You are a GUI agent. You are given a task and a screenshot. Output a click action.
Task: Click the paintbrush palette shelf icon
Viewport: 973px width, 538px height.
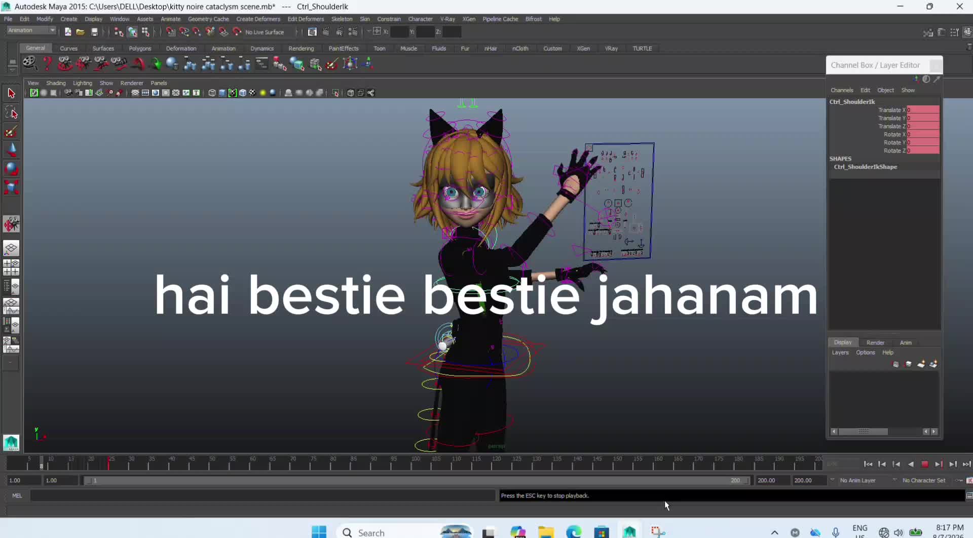coord(332,63)
